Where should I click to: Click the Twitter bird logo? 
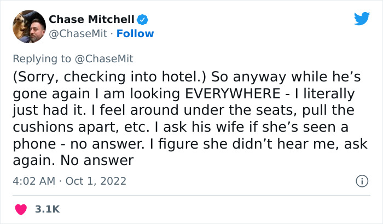(362, 19)
